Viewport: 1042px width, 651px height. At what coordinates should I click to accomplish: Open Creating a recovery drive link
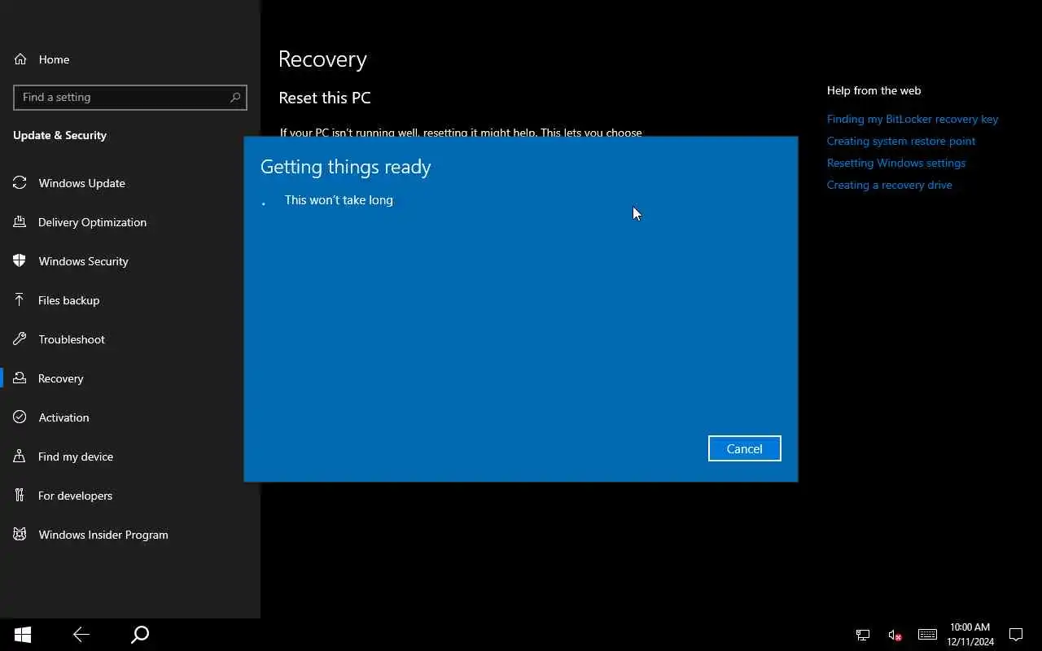(889, 185)
